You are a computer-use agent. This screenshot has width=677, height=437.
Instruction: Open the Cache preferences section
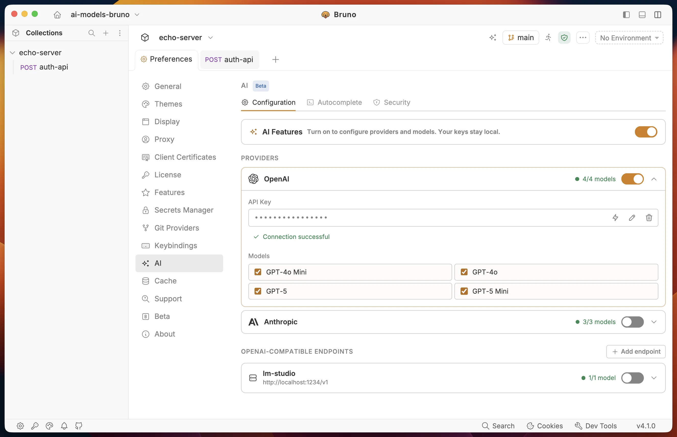click(x=179, y=281)
